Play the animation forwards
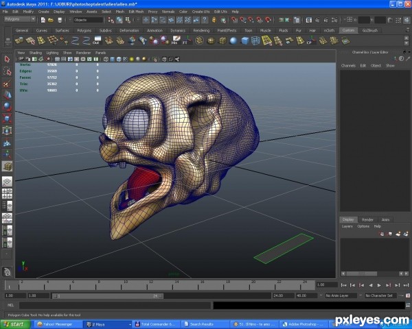The height and width of the screenshot is (329, 412). tap(379, 285)
